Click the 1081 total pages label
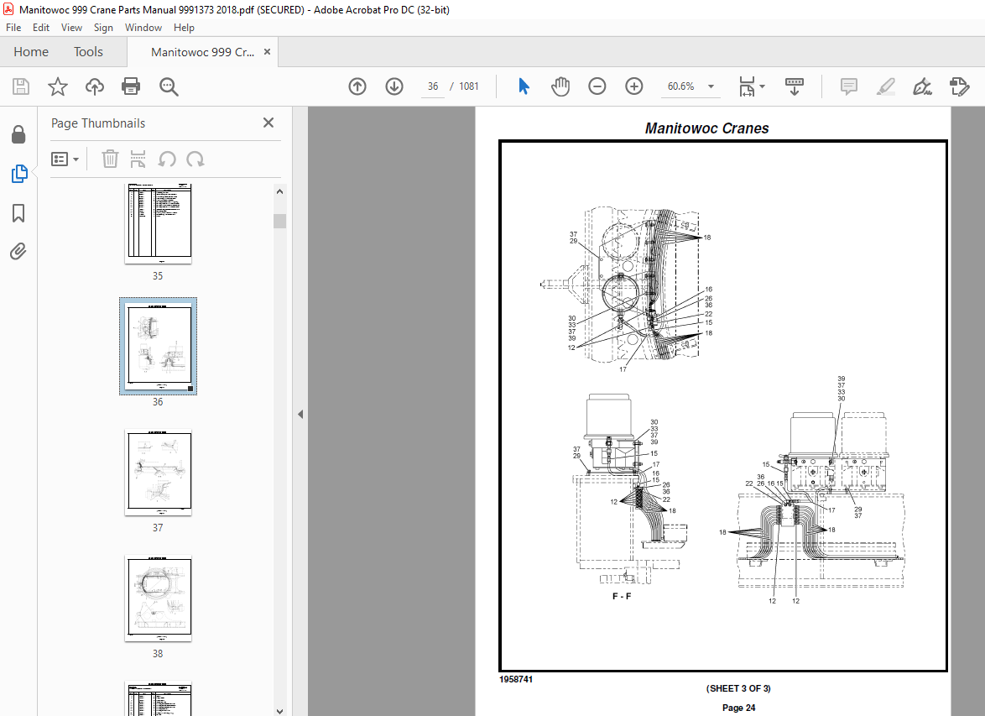The height and width of the screenshot is (716, 985). [x=469, y=86]
